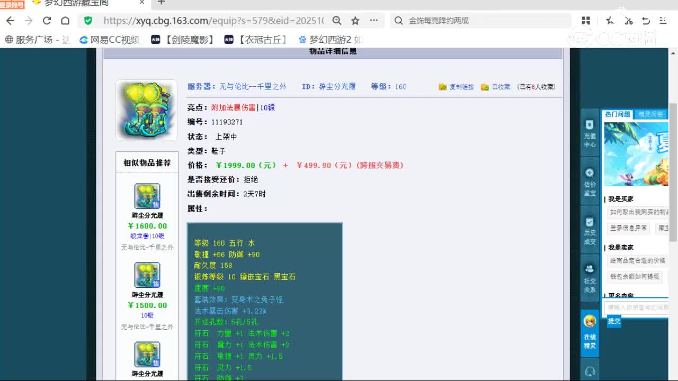The width and height of the screenshot is (678, 381).
Task: Click the scrollbar up arrow
Action: point(673,52)
